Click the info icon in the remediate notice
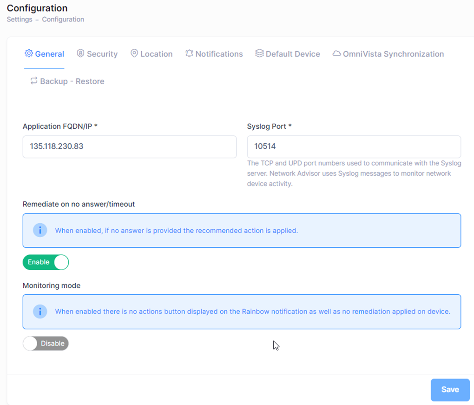474x405 pixels. pyautogui.click(x=40, y=230)
